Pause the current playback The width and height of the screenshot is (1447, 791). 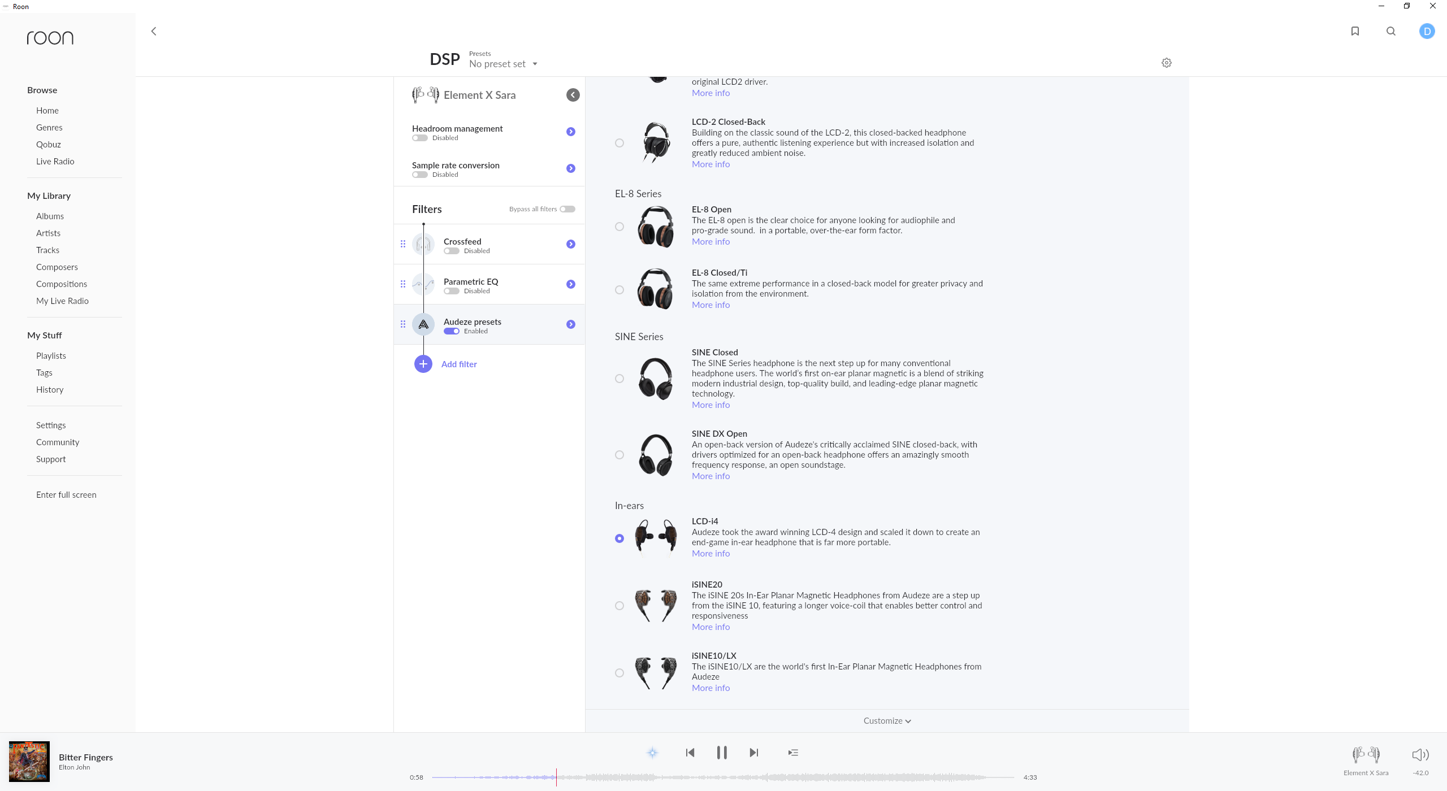[x=722, y=753]
